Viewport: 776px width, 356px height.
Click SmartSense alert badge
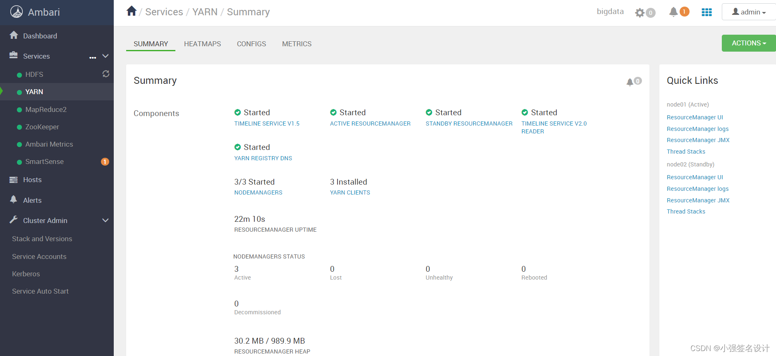point(105,161)
